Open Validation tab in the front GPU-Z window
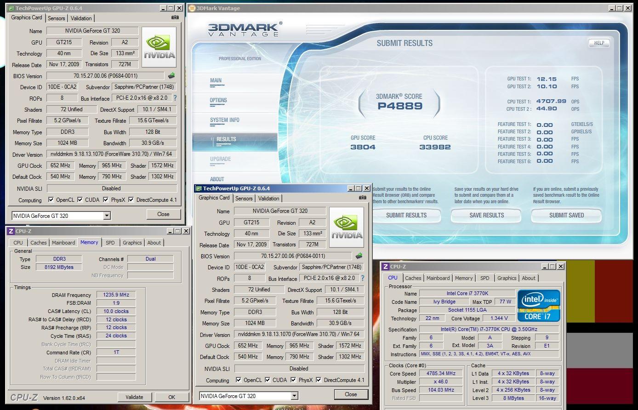 point(269,199)
